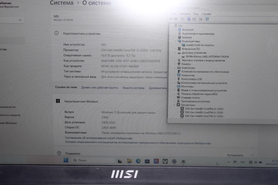Image resolution: width=278 pixels, height=185 pixels.
Task: Expand the Программные устройства node
Action: click(x=175, y=101)
